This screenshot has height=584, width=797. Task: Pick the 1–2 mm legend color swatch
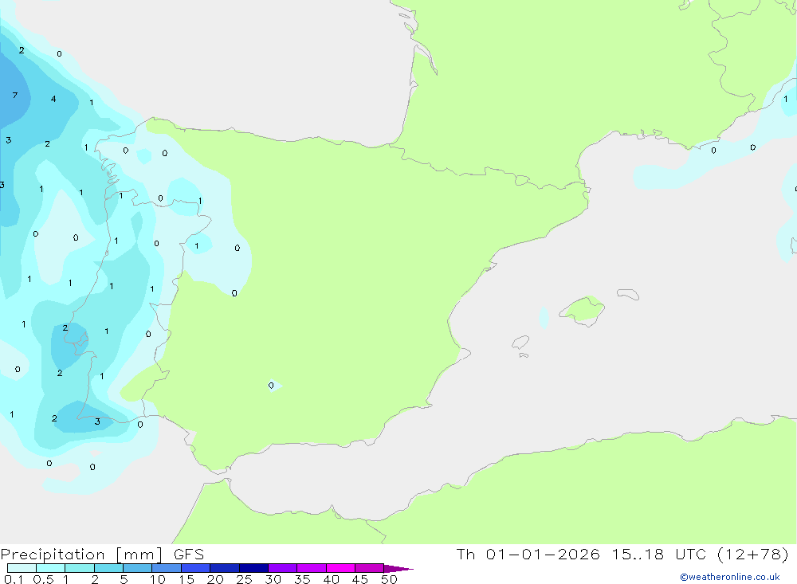tap(80, 568)
